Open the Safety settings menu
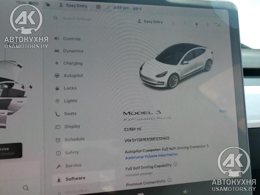Image resolution: width=260 pixels, height=195 pixels. pos(67,153)
